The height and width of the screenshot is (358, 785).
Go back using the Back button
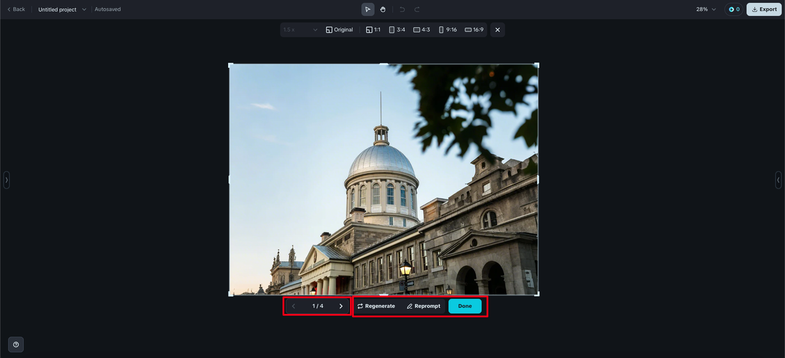pos(16,9)
